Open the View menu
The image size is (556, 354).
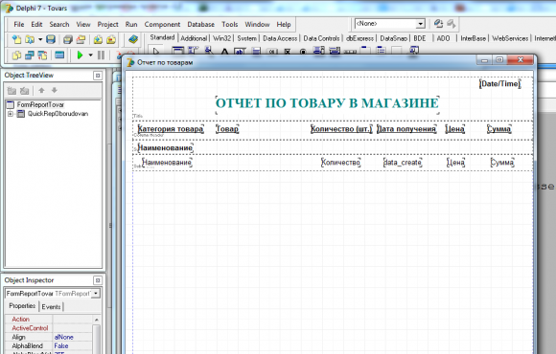[x=83, y=25]
